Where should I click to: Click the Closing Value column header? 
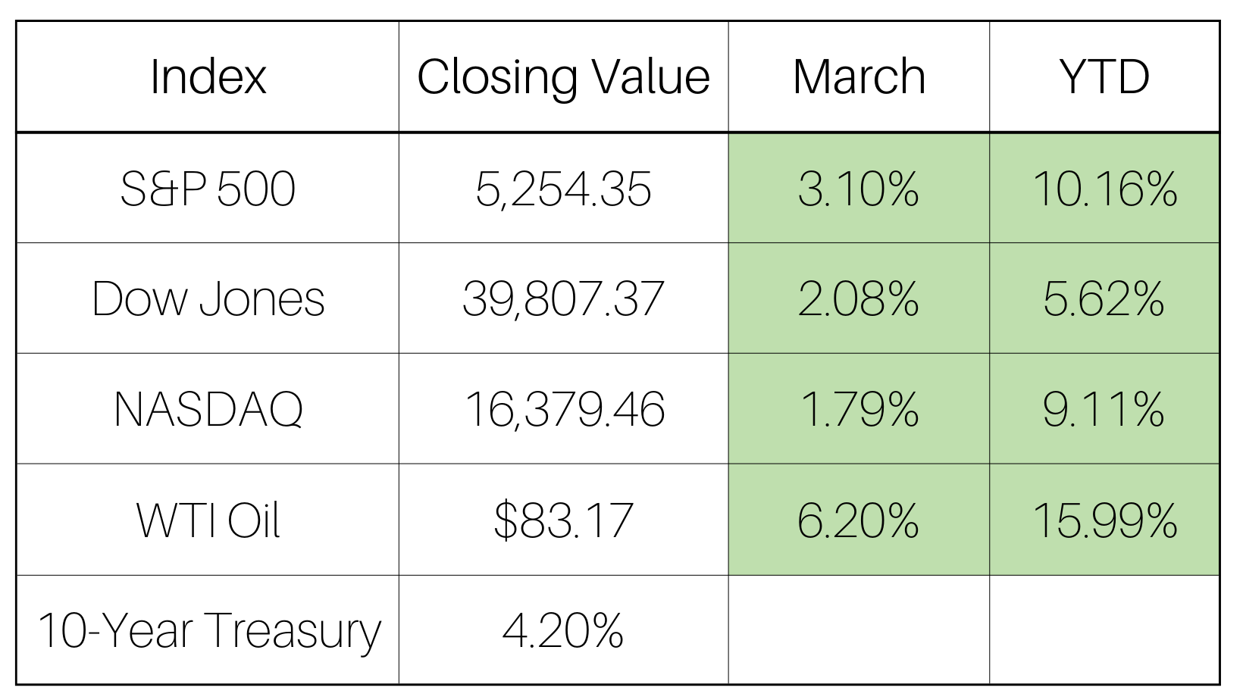(x=563, y=77)
